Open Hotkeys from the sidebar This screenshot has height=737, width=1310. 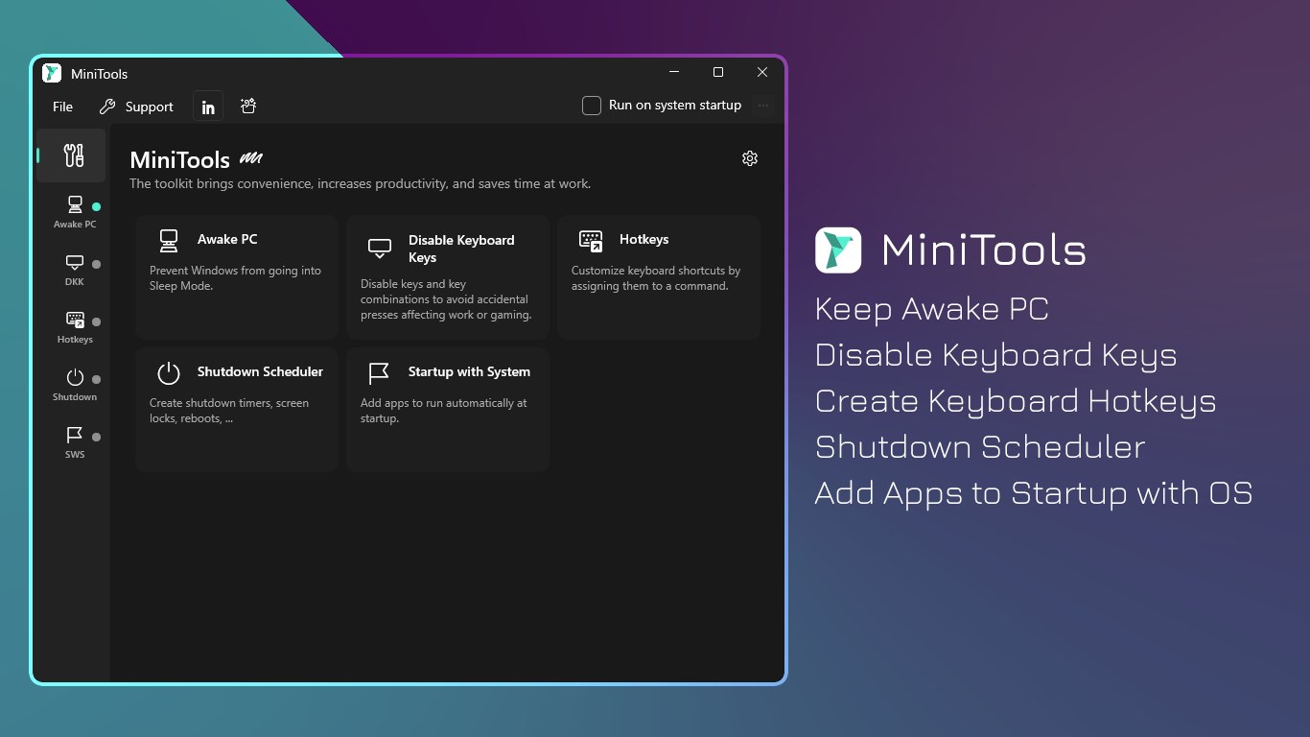[75, 327]
